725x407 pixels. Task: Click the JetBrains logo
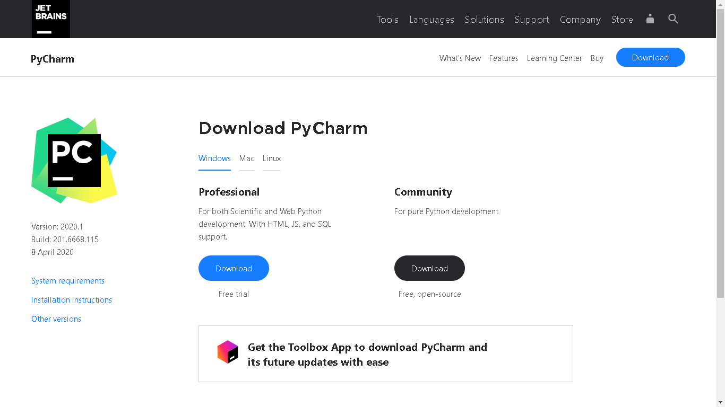point(50,19)
